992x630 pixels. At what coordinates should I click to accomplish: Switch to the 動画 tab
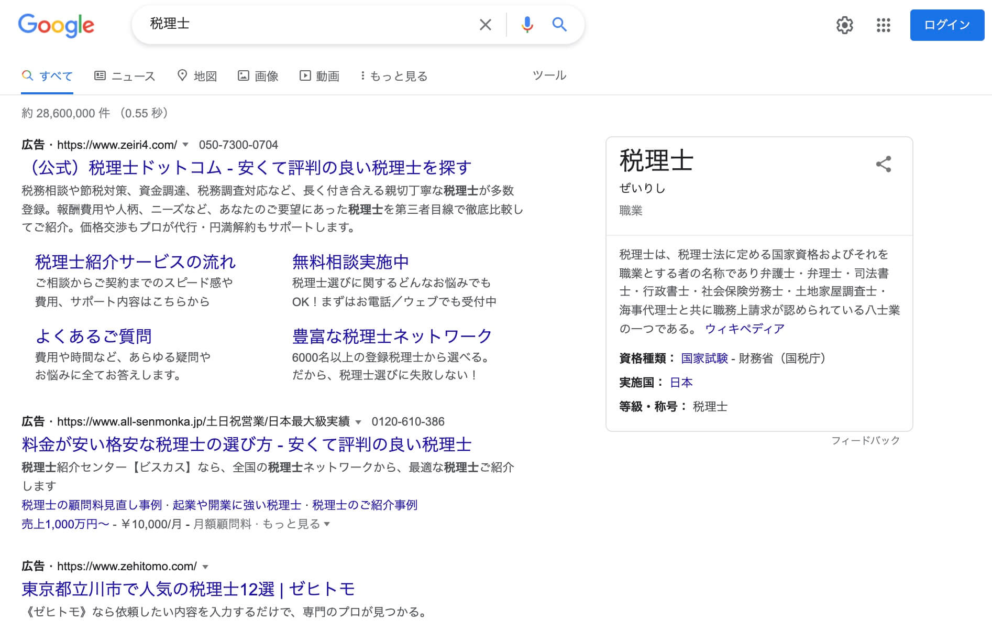[319, 77]
